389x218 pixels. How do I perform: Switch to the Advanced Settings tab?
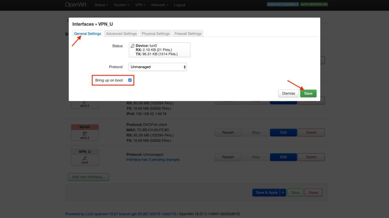(x=121, y=34)
